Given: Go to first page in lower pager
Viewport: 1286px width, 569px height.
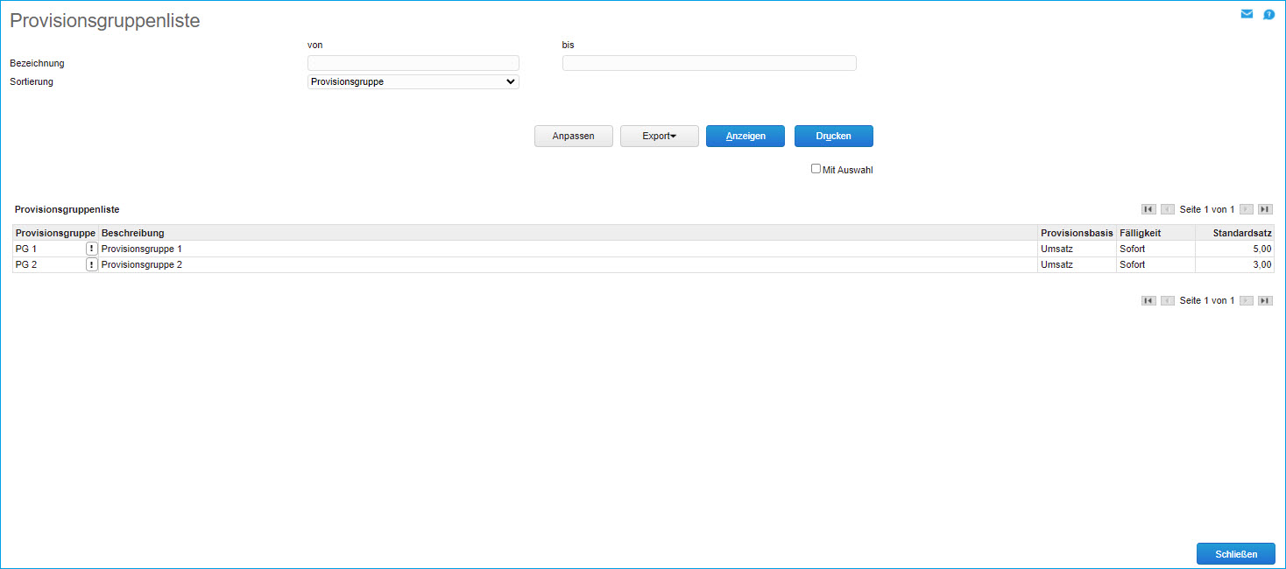Looking at the screenshot, I should click(1148, 300).
